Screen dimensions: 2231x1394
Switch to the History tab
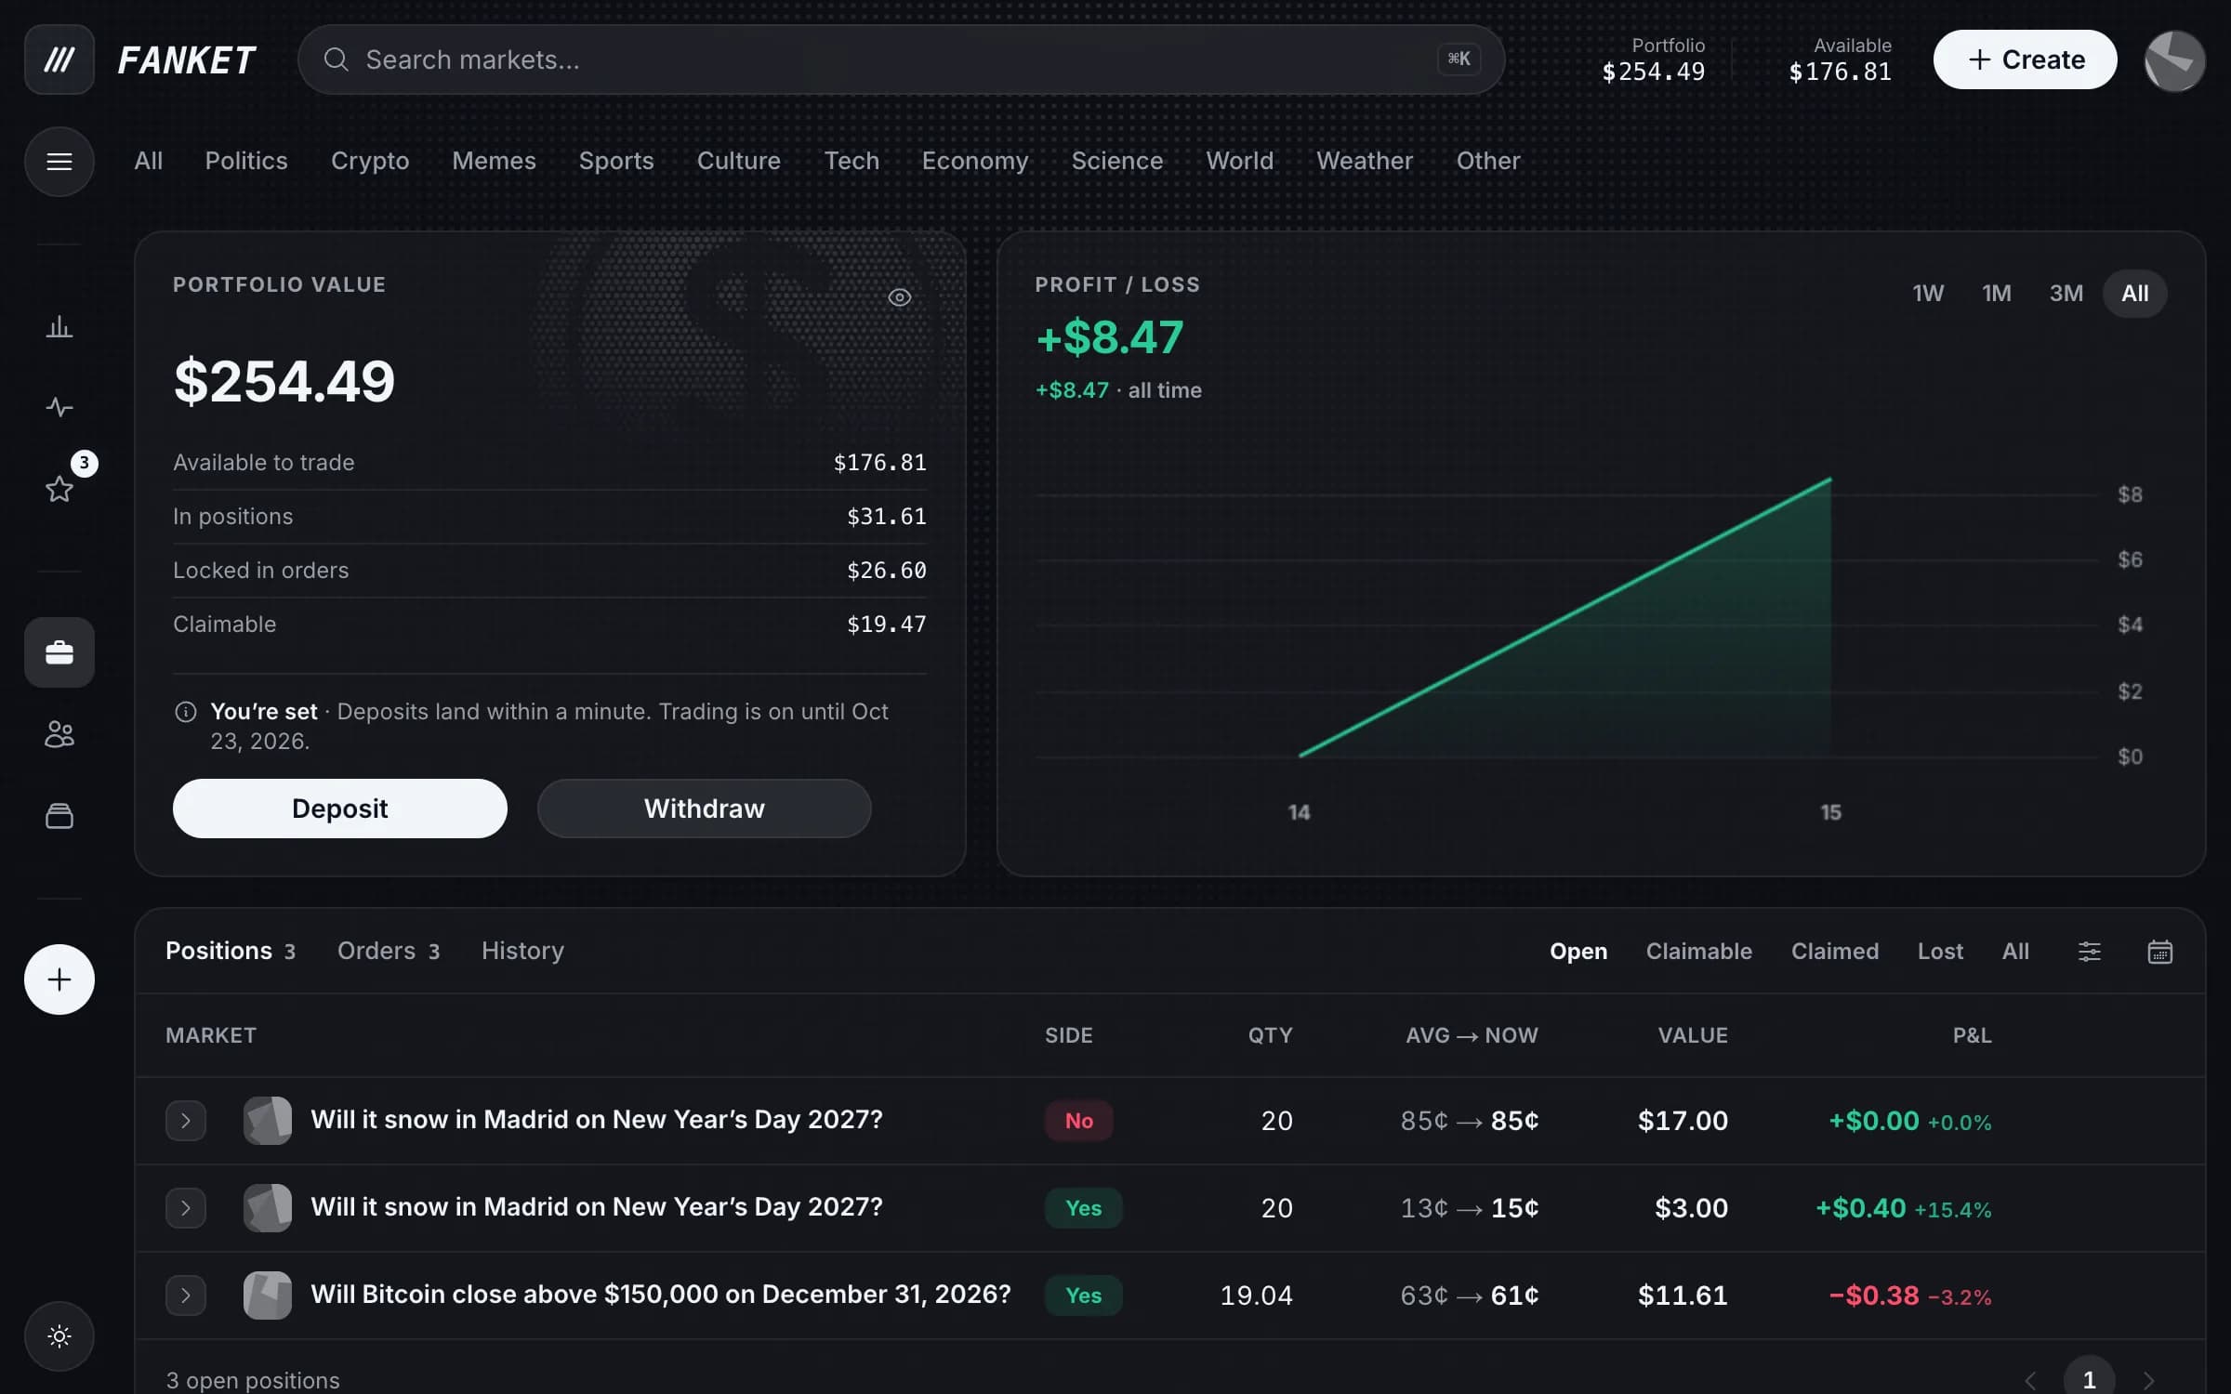[522, 951]
